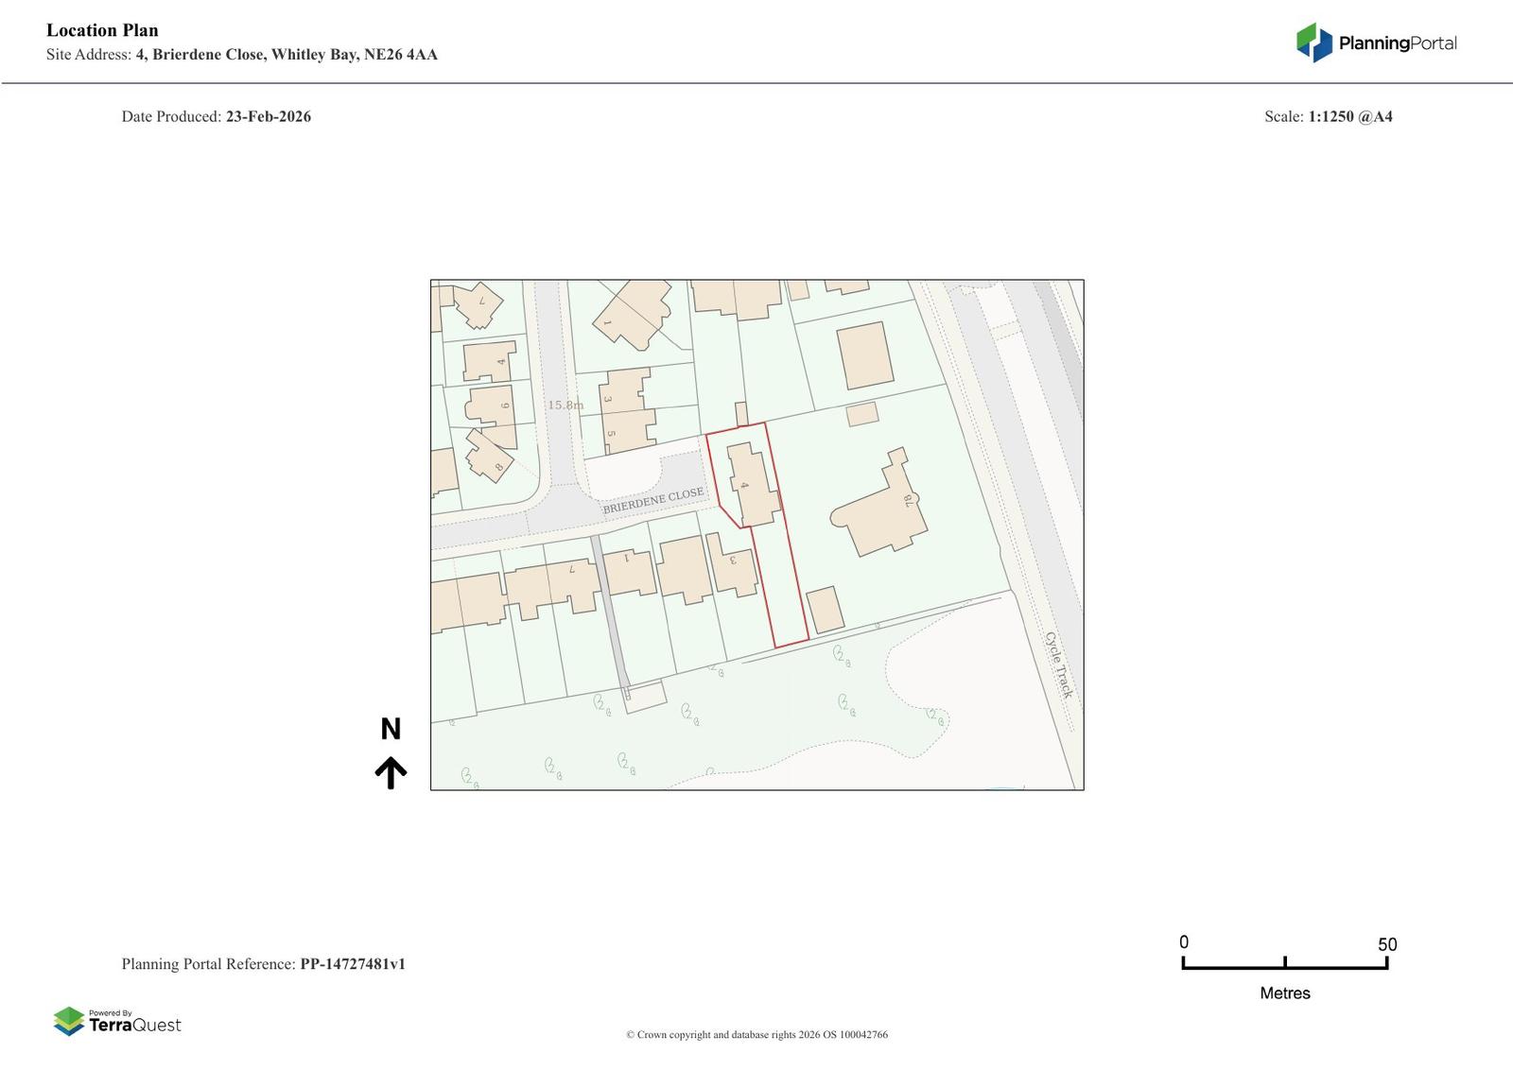Image resolution: width=1513 pixels, height=1070 pixels.
Task: Click reference number PP-14727481v1
Action: (353, 964)
